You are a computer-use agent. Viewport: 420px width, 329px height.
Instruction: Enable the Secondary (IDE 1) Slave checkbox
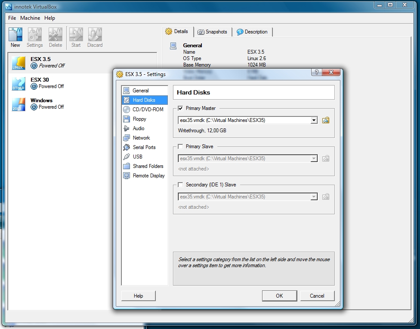(181, 185)
